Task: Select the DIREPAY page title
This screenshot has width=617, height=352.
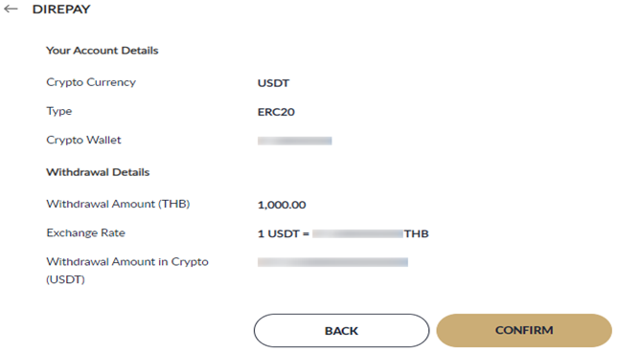Action: pos(61,9)
